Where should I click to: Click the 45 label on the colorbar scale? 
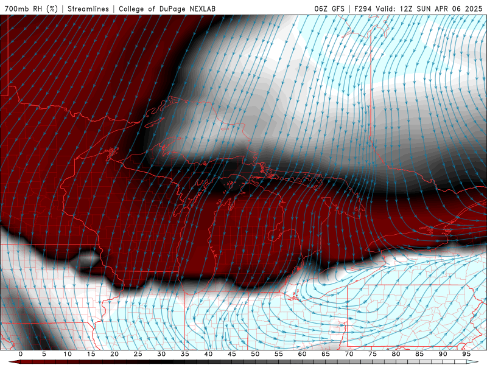point(232,354)
